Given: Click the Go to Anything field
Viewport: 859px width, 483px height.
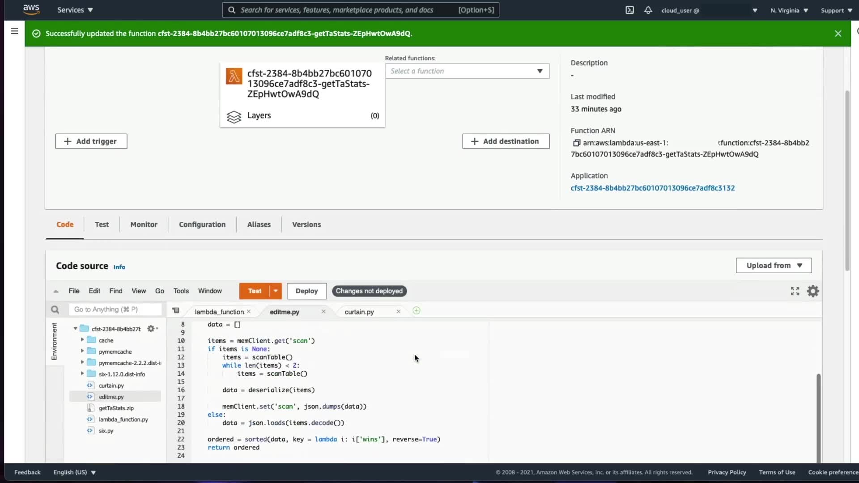Looking at the screenshot, I should point(115,309).
